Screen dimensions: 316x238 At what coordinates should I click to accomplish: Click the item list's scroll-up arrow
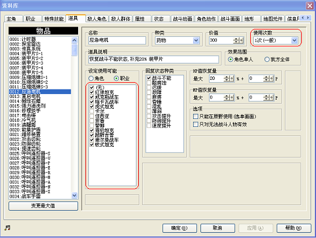pos(74,40)
